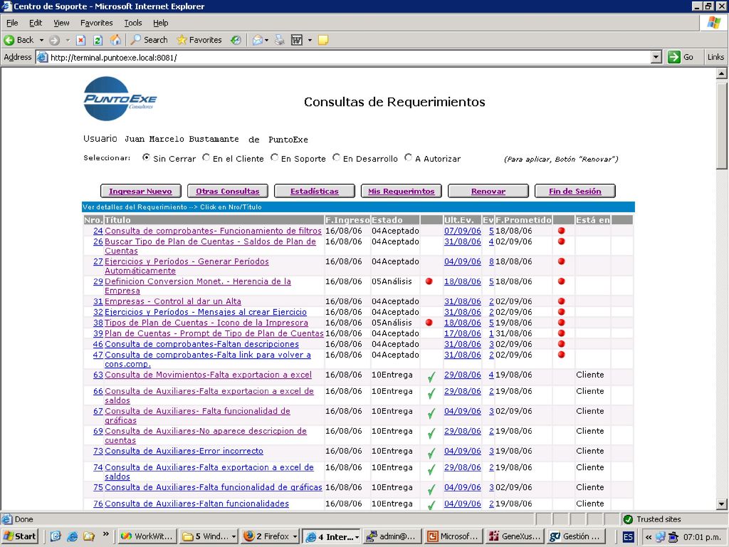Image resolution: width=729 pixels, height=547 pixels.
Task: Click the Edit with Word toolbar icon
Action: click(297, 40)
